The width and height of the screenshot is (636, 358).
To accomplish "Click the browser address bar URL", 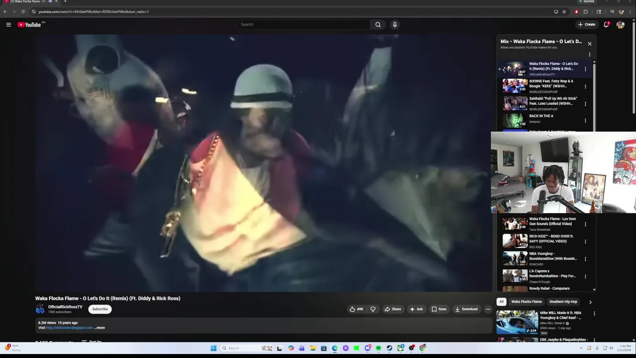I will click(x=93, y=11).
